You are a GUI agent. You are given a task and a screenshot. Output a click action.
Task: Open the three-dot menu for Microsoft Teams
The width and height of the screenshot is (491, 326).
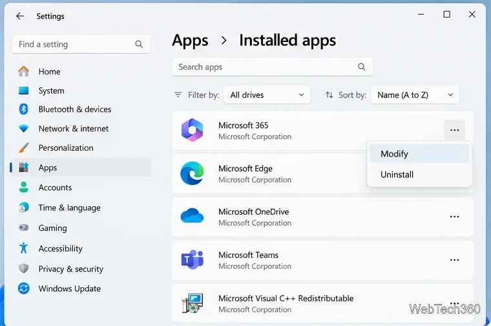(454, 260)
